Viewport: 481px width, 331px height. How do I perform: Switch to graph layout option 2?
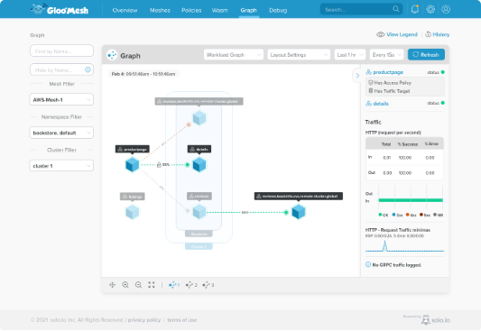coord(191,285)
